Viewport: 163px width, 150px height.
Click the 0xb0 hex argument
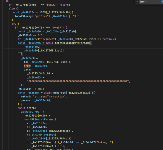pyautogui.click(x=33, y=5)
